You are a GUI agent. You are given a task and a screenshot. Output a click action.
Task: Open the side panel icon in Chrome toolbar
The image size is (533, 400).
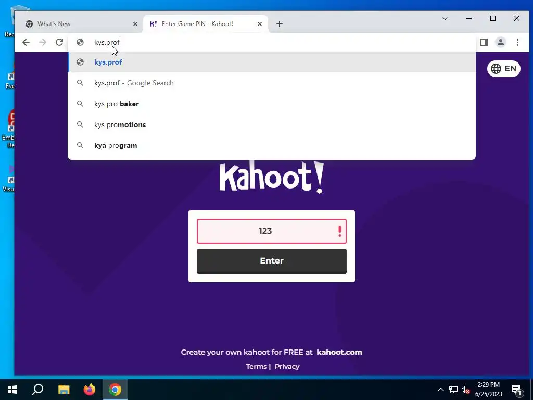point(484,42)
